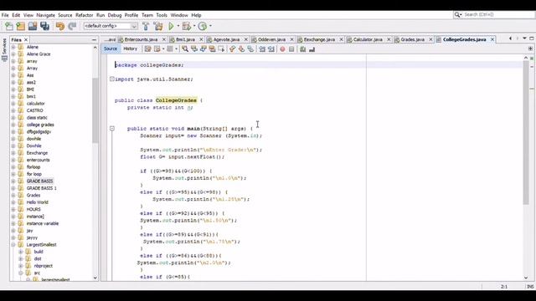536x301 pixels.
Task: Open the default config dropdown
Action: point(111,26)
